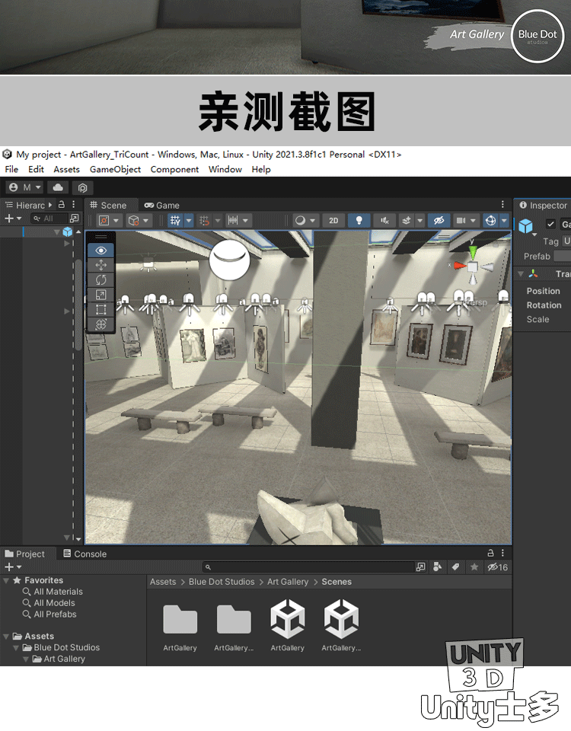
Task: Toggle 2D view mode
Action: pyautogui.click(x=333, y=220)
